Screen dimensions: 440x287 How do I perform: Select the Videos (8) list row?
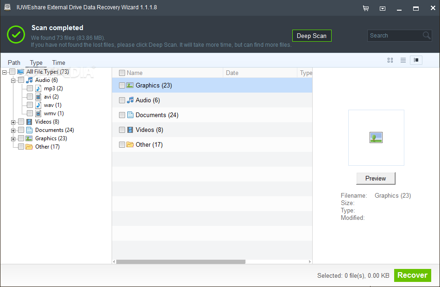pos(212,130)
